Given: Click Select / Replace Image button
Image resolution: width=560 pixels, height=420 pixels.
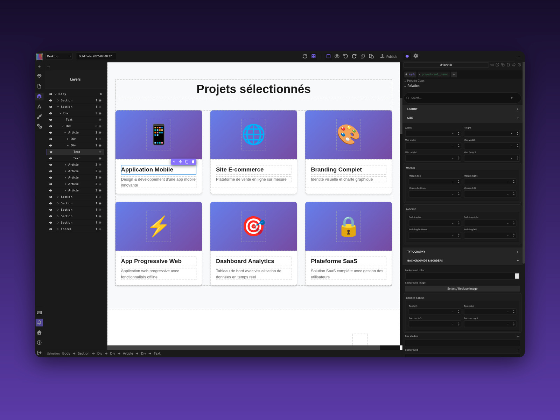Looking at the screenshot, I should (x=462, y=289).
